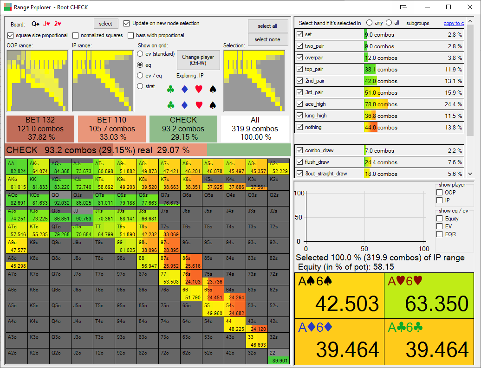Screen dimensions: 481x368
Task: Click the A6s hand cell
Action: (x=191, y=167)
